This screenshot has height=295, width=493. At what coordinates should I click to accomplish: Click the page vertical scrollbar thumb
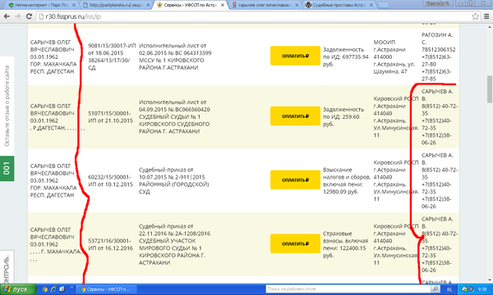pos(490,89)
